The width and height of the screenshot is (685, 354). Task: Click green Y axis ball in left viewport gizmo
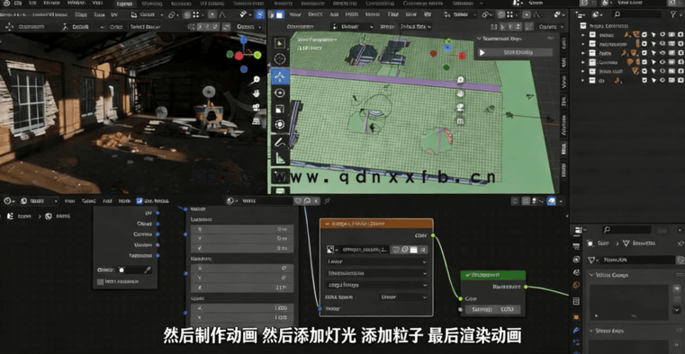257,55
